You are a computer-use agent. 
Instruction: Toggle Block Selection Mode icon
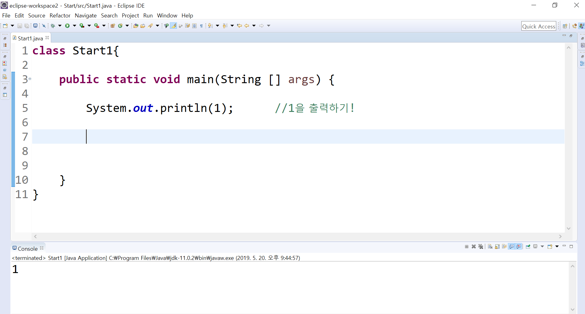click(194, 26)
